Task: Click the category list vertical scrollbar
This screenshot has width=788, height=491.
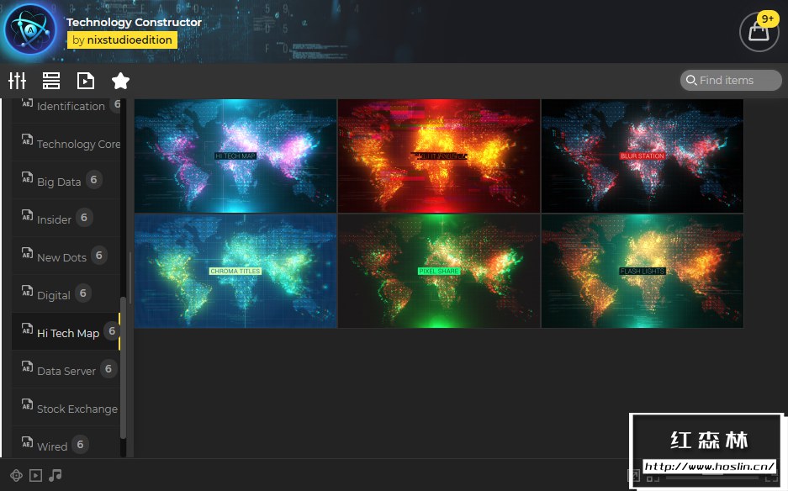Action: [x=123, y=367]
